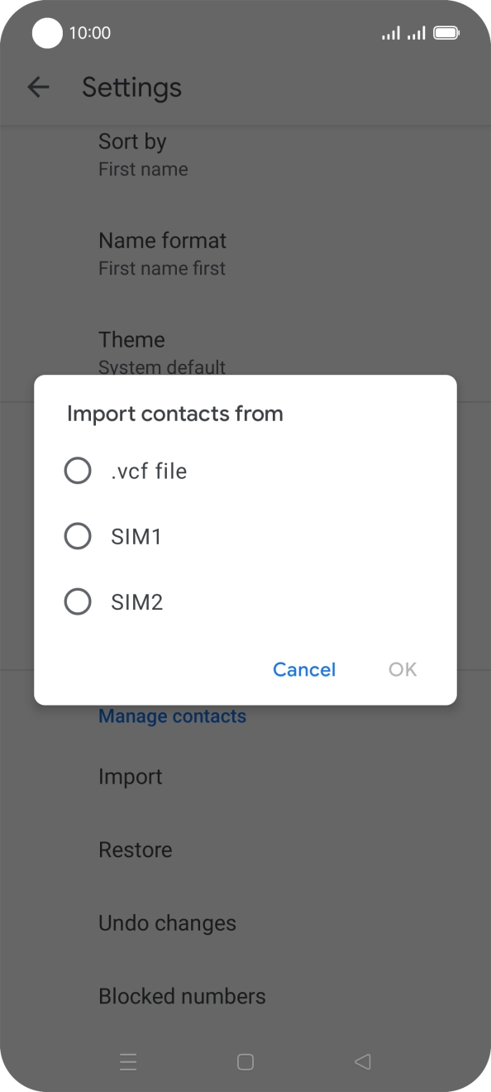Tap the Settings title text

click(x=131, y=87)
